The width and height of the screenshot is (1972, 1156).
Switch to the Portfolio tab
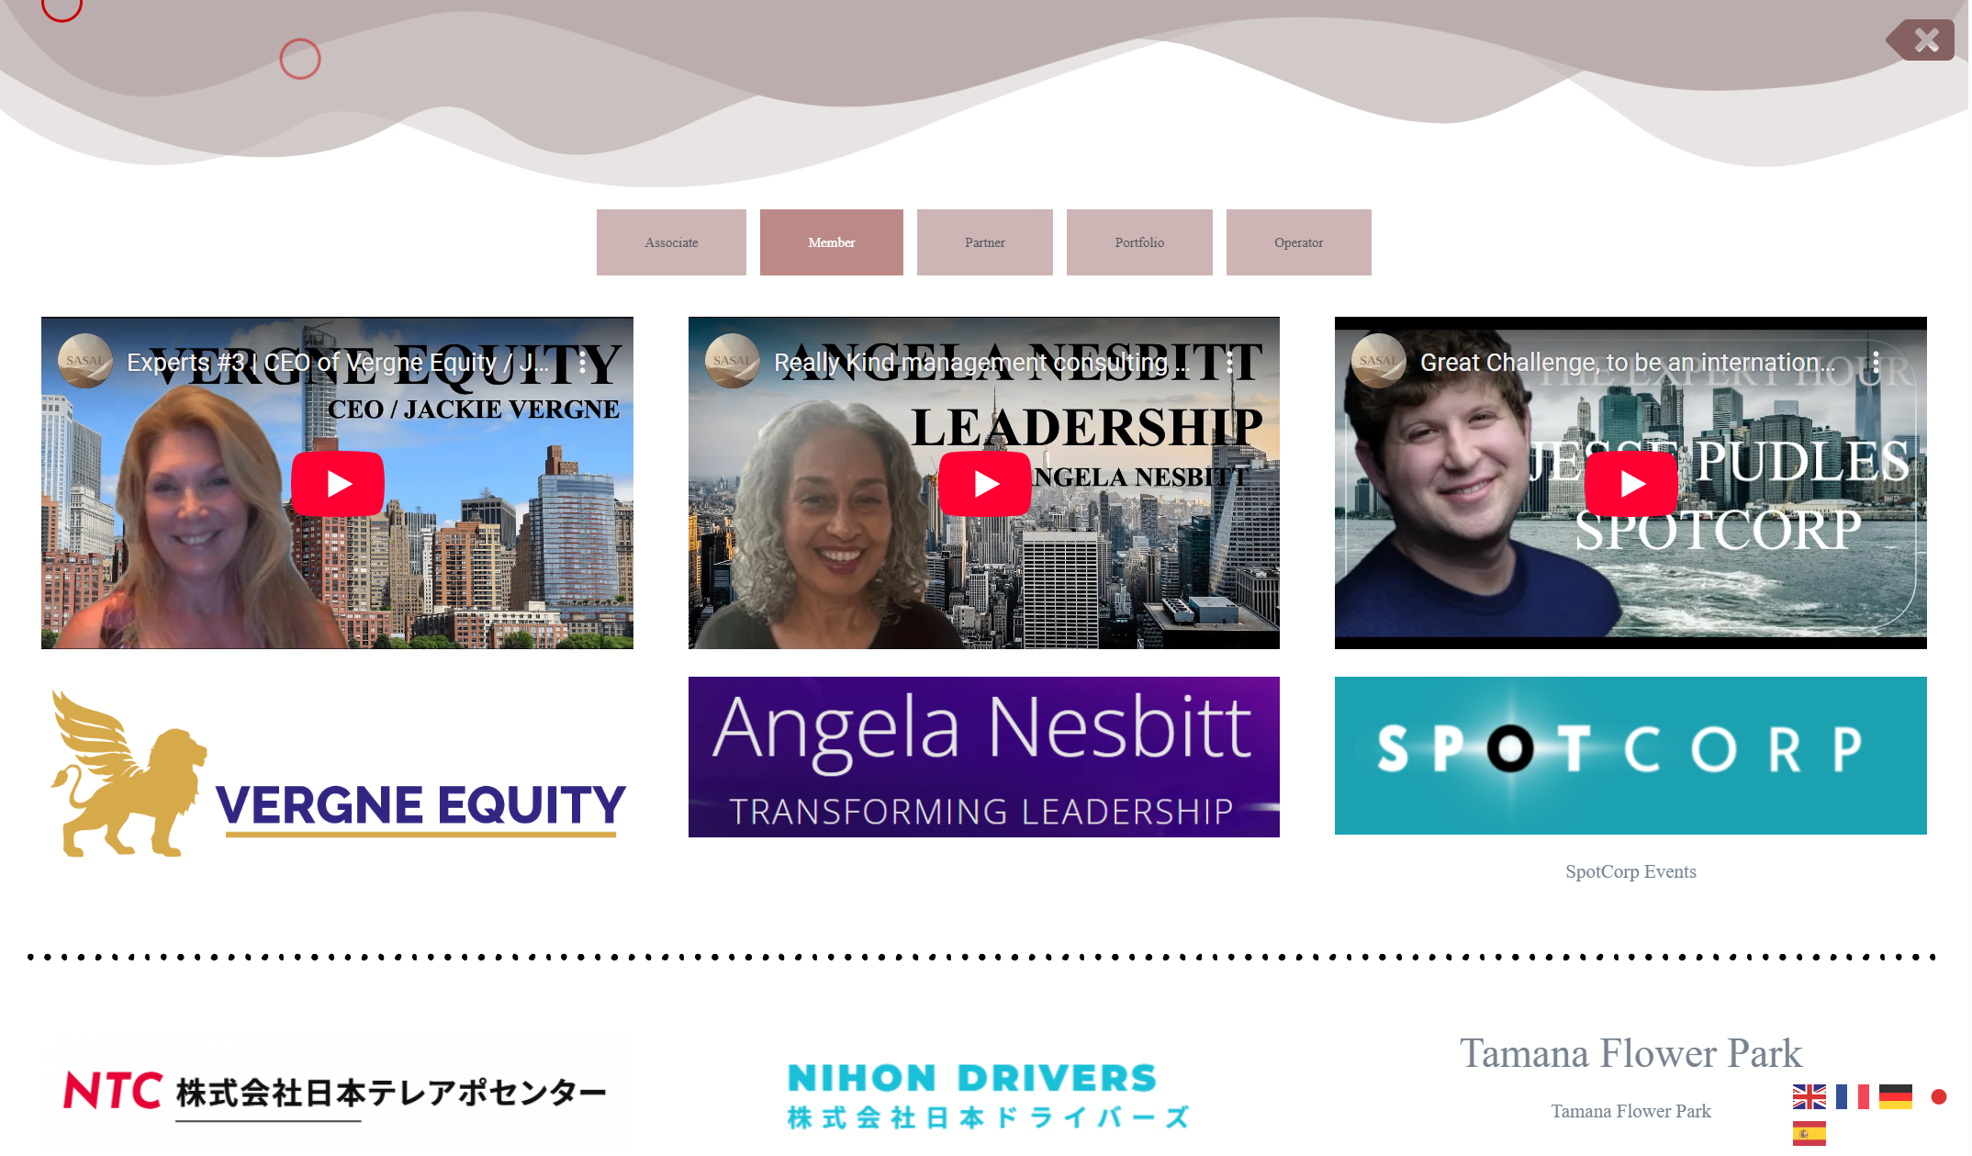coord(1139,242)
